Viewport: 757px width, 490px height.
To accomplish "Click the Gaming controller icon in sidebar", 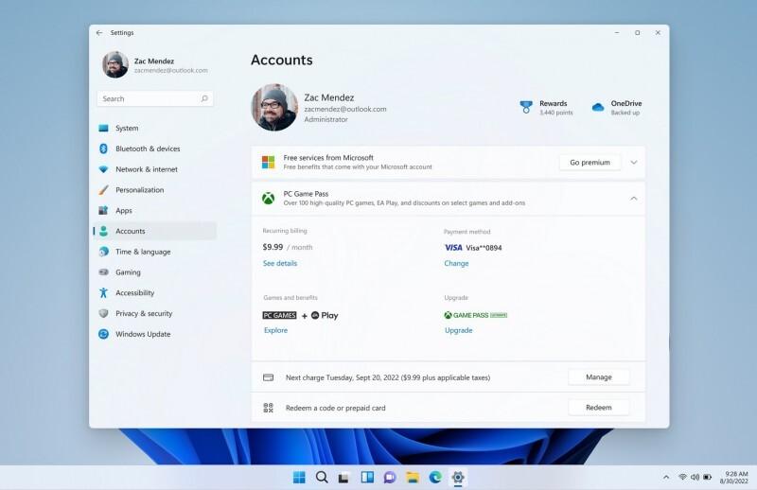I will coord(103,272).
